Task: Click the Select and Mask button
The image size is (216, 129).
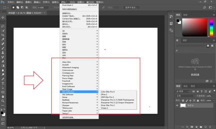Action: 131,7
